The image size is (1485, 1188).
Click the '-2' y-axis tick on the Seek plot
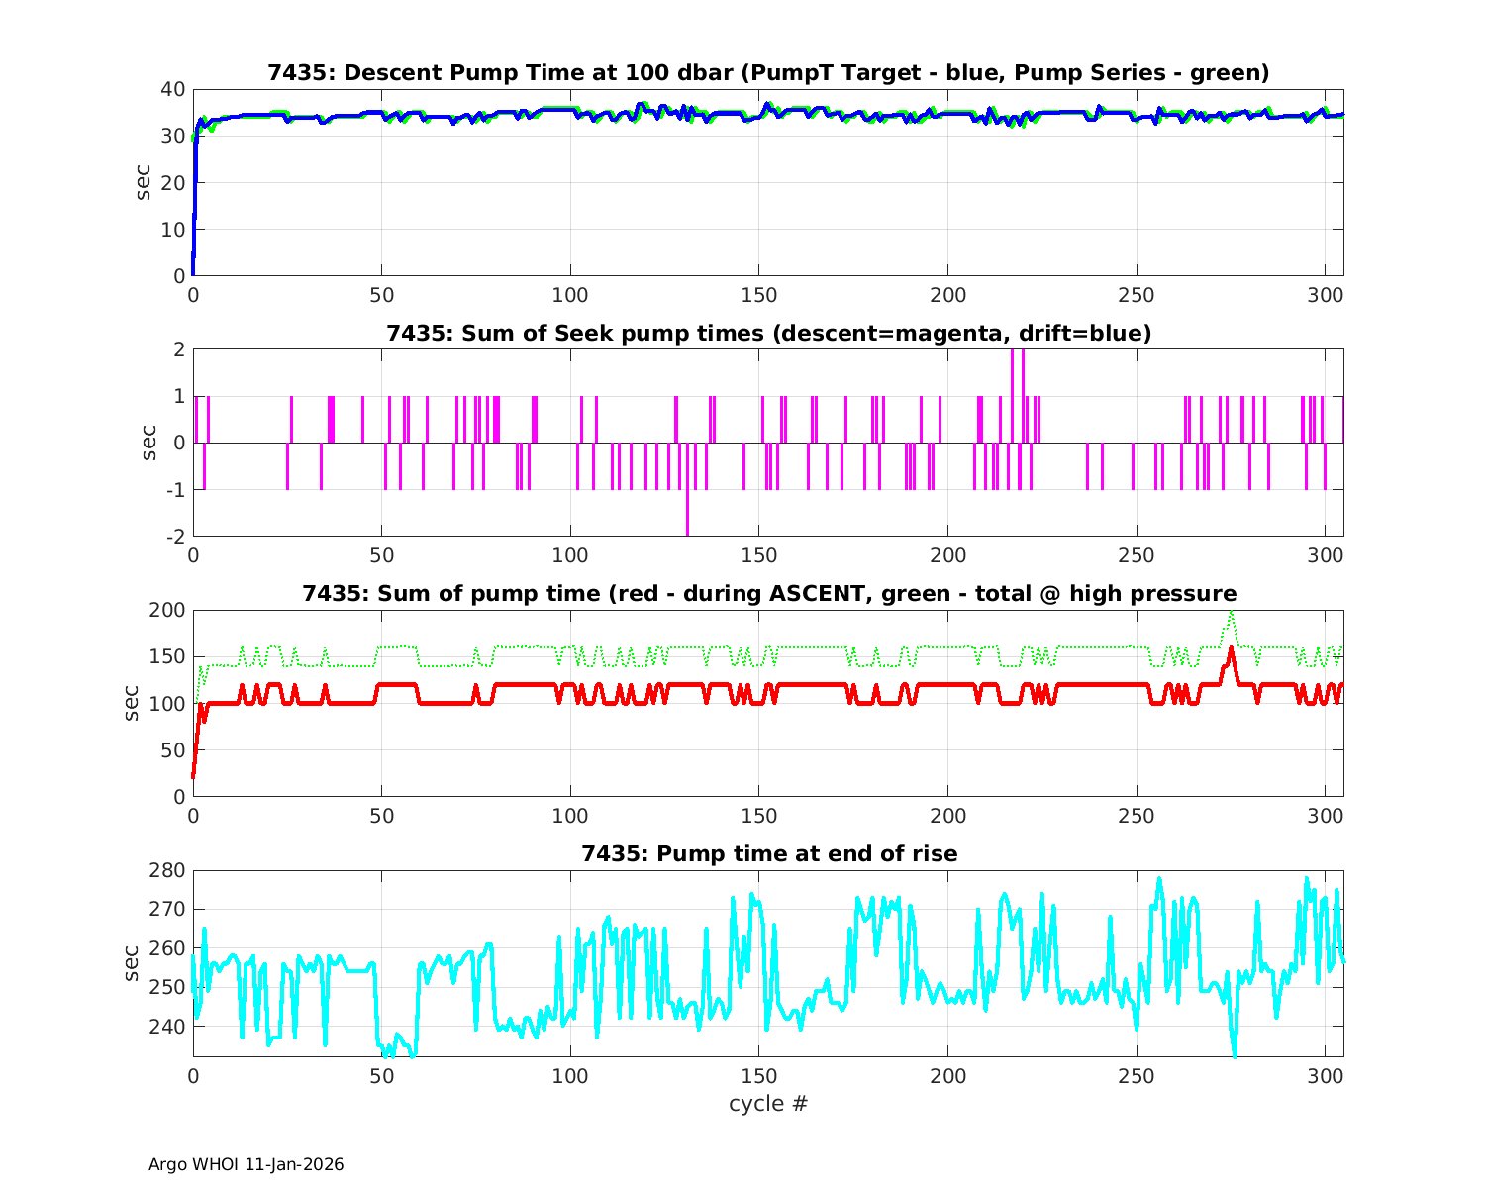(174, 537)
